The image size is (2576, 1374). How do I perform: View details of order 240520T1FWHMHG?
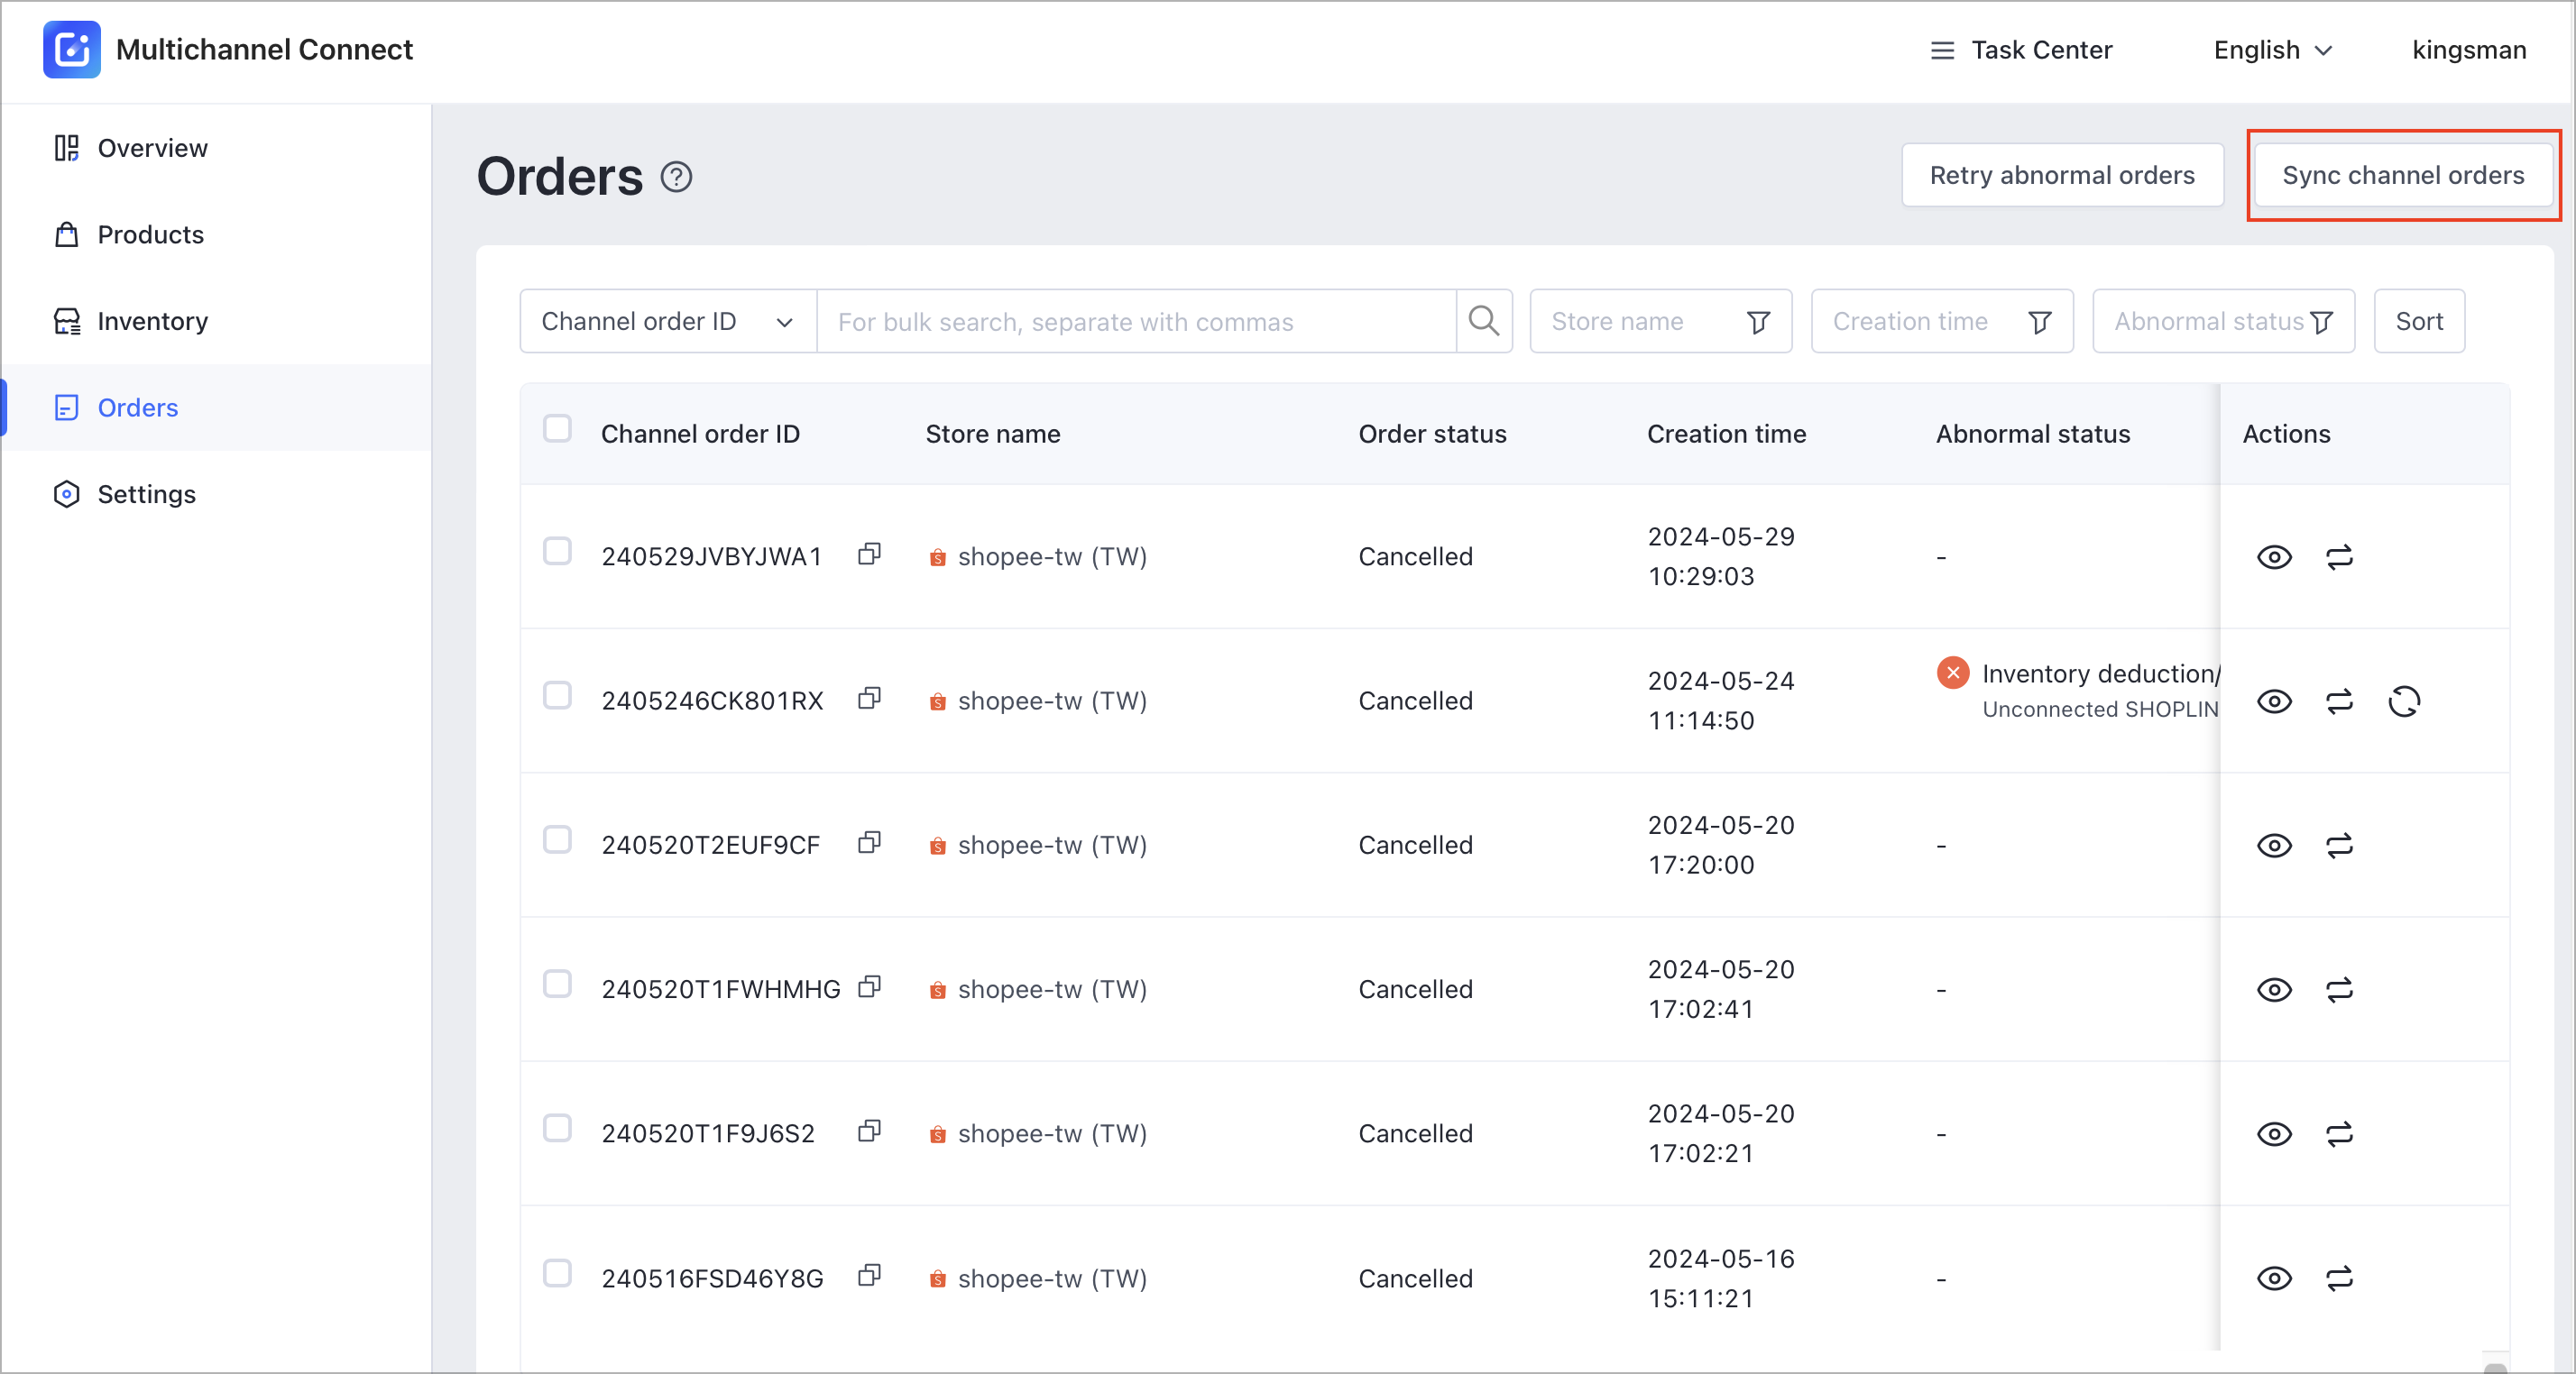(x=2274, y=989)
